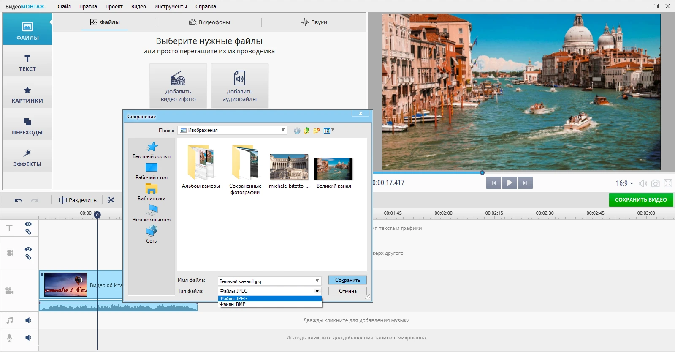Toggle visibility of the overlay video track

pos(28,249)
